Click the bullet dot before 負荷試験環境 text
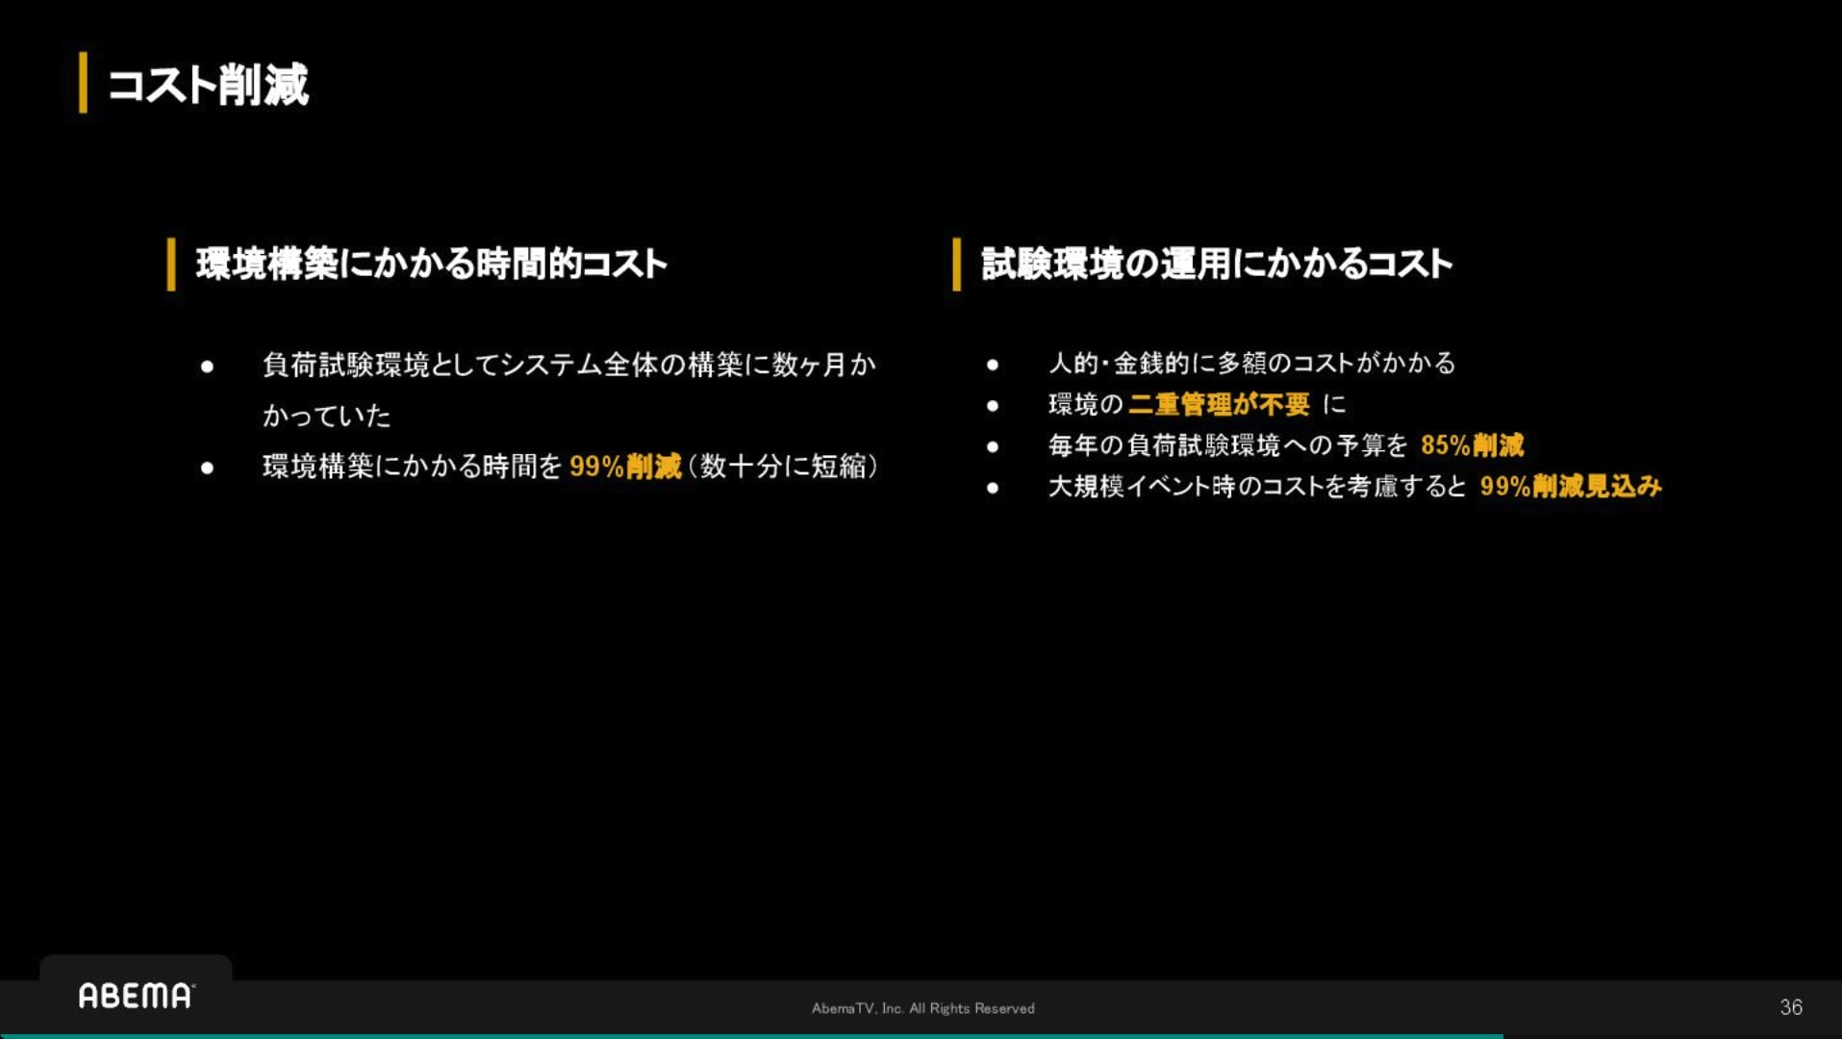This screenshot has height=1039, width=1842. 205,367
